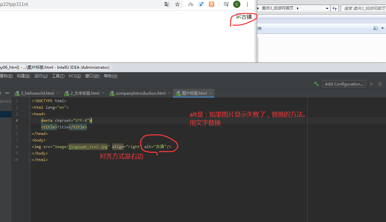Open the 重构(R) menu
The image size is (386, 222).
click(x=6, y=76)
